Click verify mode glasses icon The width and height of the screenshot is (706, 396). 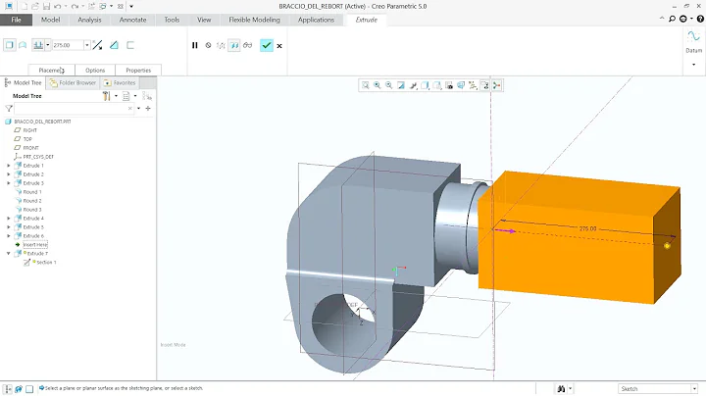coord(248,45)
